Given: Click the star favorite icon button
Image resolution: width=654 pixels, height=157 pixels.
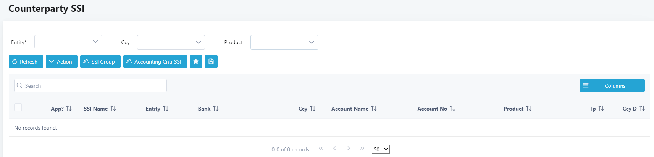Looking at the screenshot, I should pos(196,62).
